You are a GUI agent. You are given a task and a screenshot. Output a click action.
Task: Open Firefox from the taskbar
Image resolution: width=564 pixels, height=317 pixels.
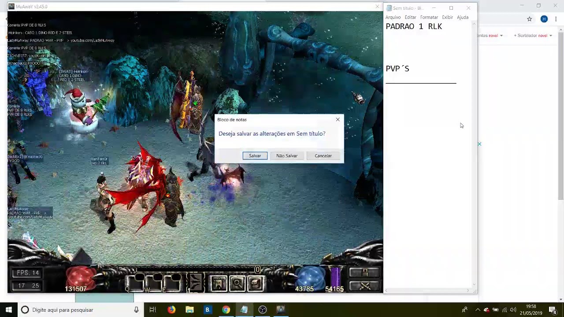coord(171,310)
